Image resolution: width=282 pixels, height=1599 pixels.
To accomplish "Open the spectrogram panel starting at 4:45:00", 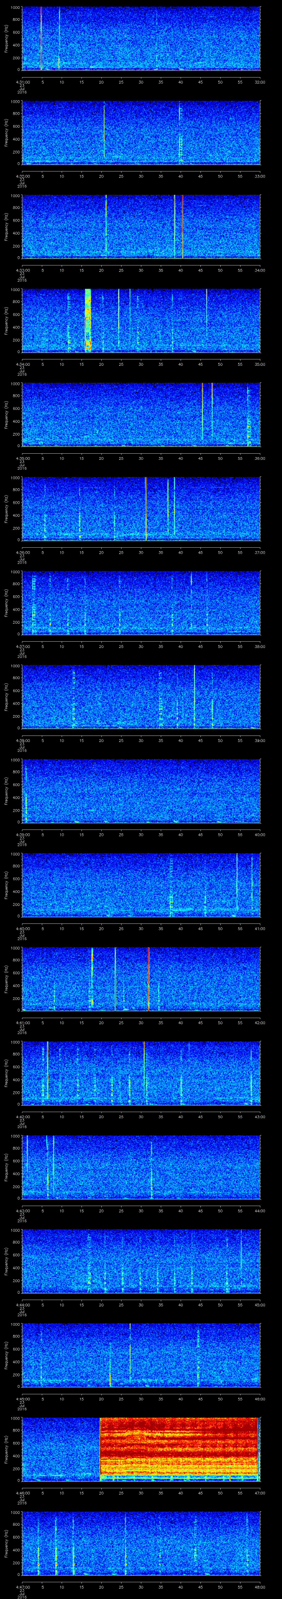I will tap(141, 1355).
